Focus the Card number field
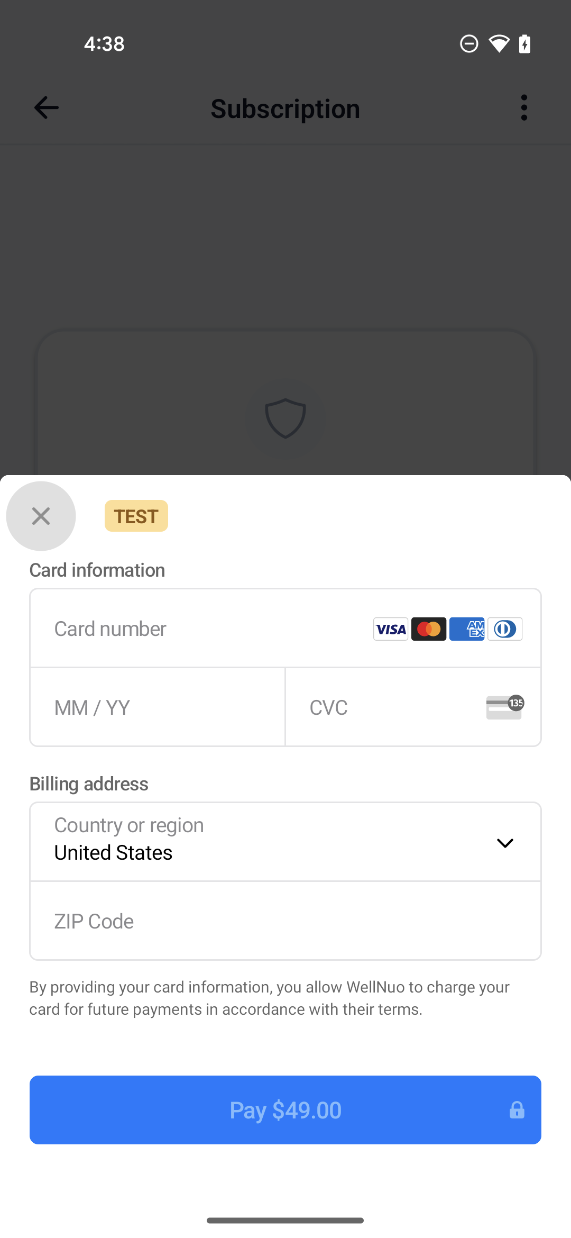 click(201, 629)
